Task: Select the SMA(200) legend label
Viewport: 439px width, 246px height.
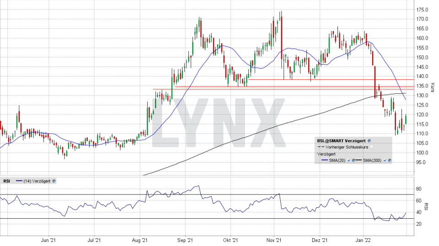Action: click(372, 160)
